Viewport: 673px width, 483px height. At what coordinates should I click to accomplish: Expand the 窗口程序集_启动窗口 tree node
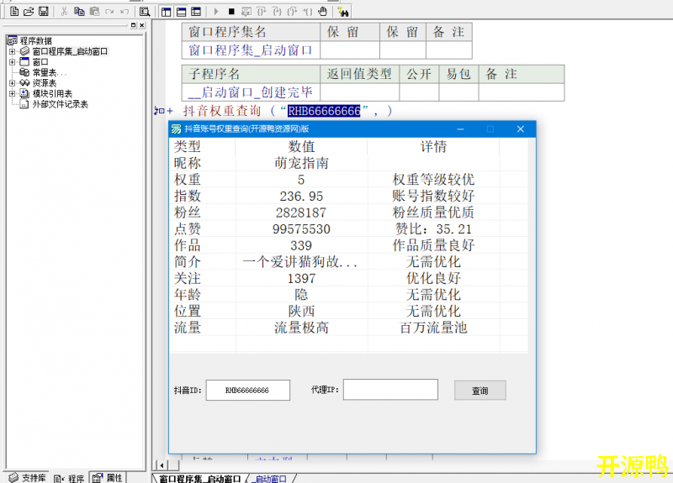coord(12,51)
